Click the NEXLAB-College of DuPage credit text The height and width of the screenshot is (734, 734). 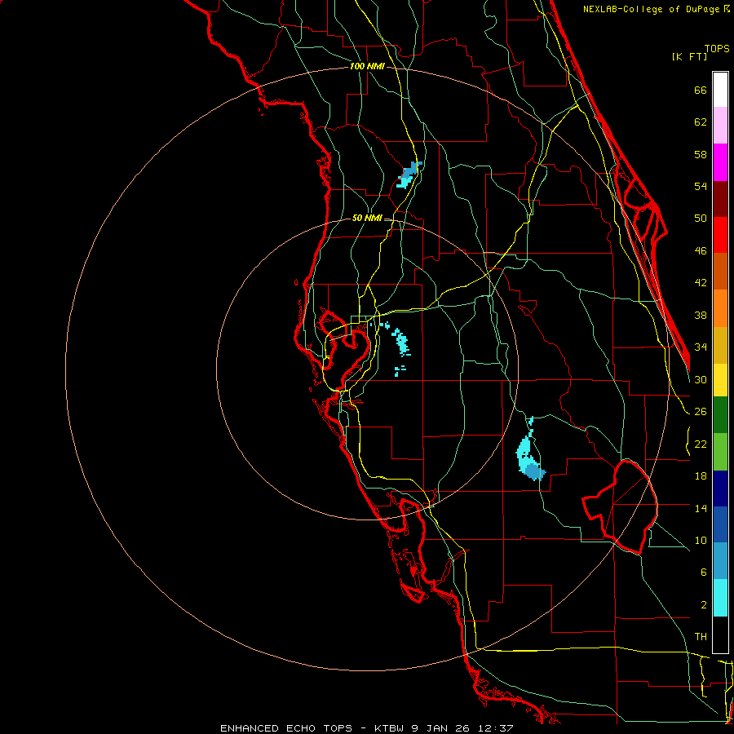[656, 9]
